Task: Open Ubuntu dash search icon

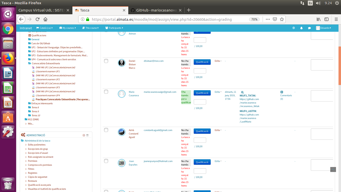Action: coord(8,14)
